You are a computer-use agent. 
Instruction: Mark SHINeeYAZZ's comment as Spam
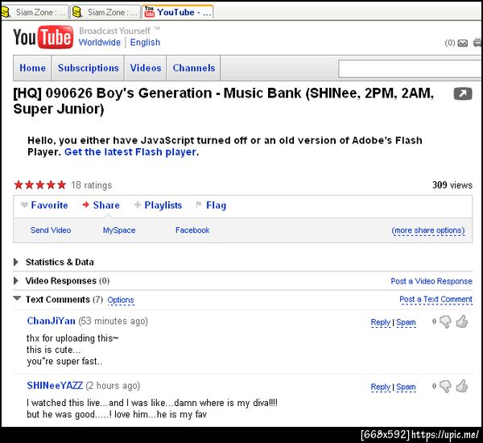click(x=406, y=387)
